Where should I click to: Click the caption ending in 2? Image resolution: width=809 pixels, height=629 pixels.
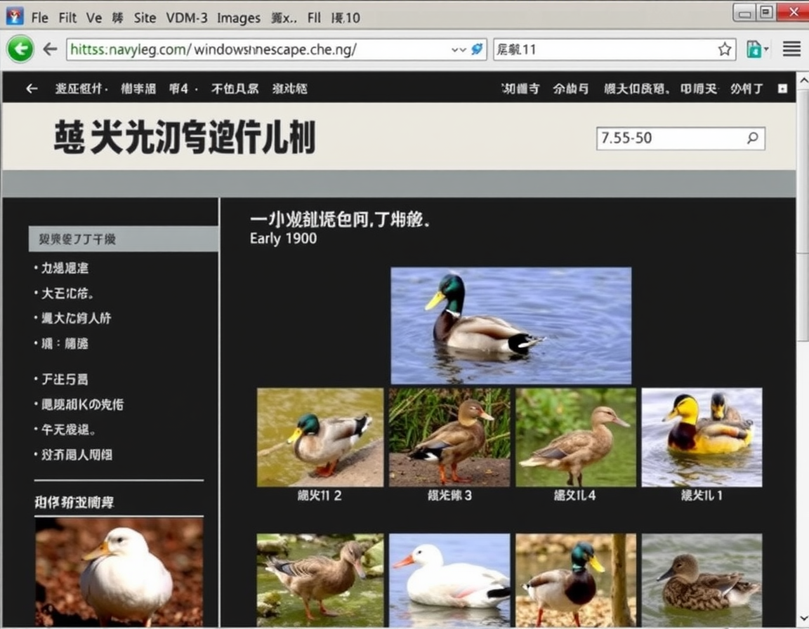pos(320,496)
